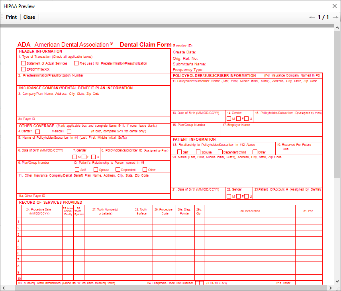
Task: Click horizontal scrollbar left arrow
Action: click(x=4, y=288)
